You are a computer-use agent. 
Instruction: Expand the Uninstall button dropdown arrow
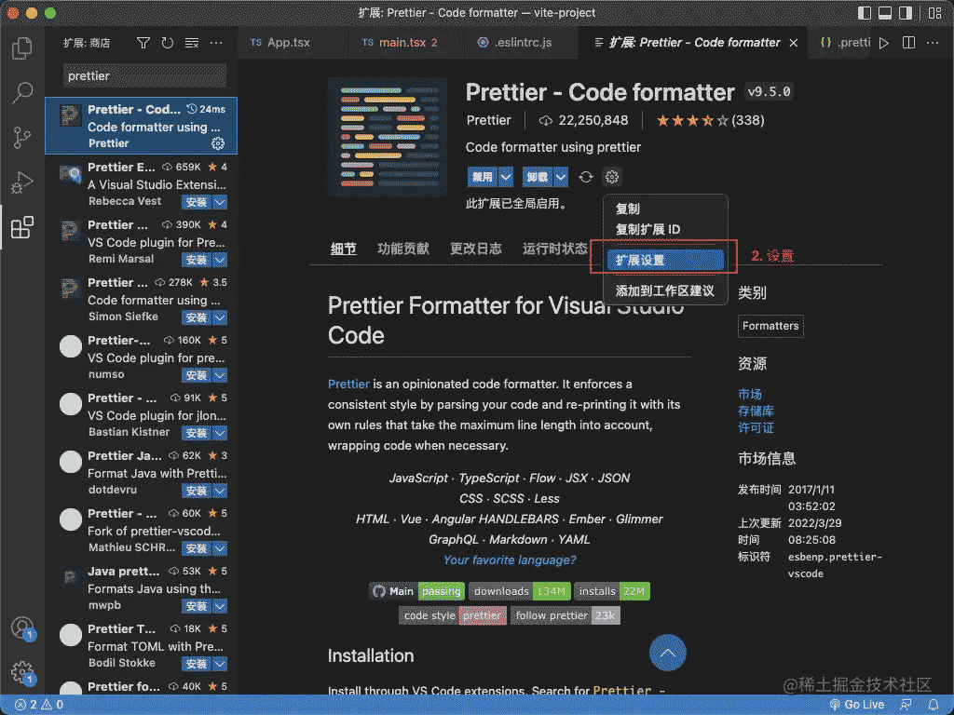tap(560, 177)
